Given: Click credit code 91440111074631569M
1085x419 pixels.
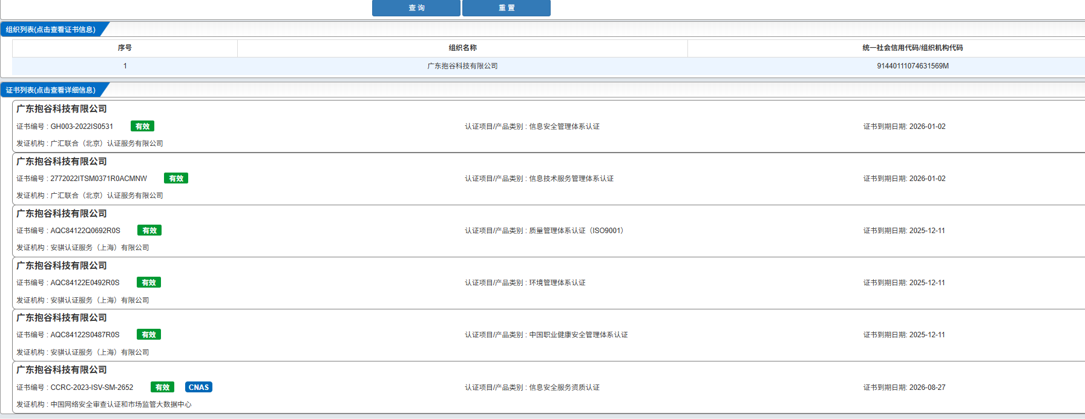Looking at the screenshot, I should [913, 66].
